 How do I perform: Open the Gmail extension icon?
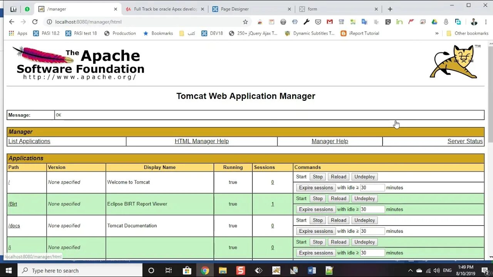(x=329, y=22)
